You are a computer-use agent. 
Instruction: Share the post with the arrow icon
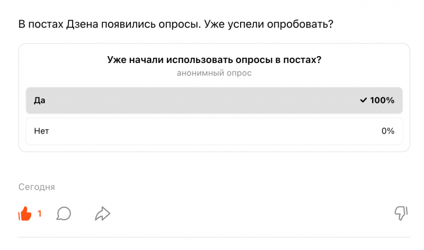(x=102, y=214)
